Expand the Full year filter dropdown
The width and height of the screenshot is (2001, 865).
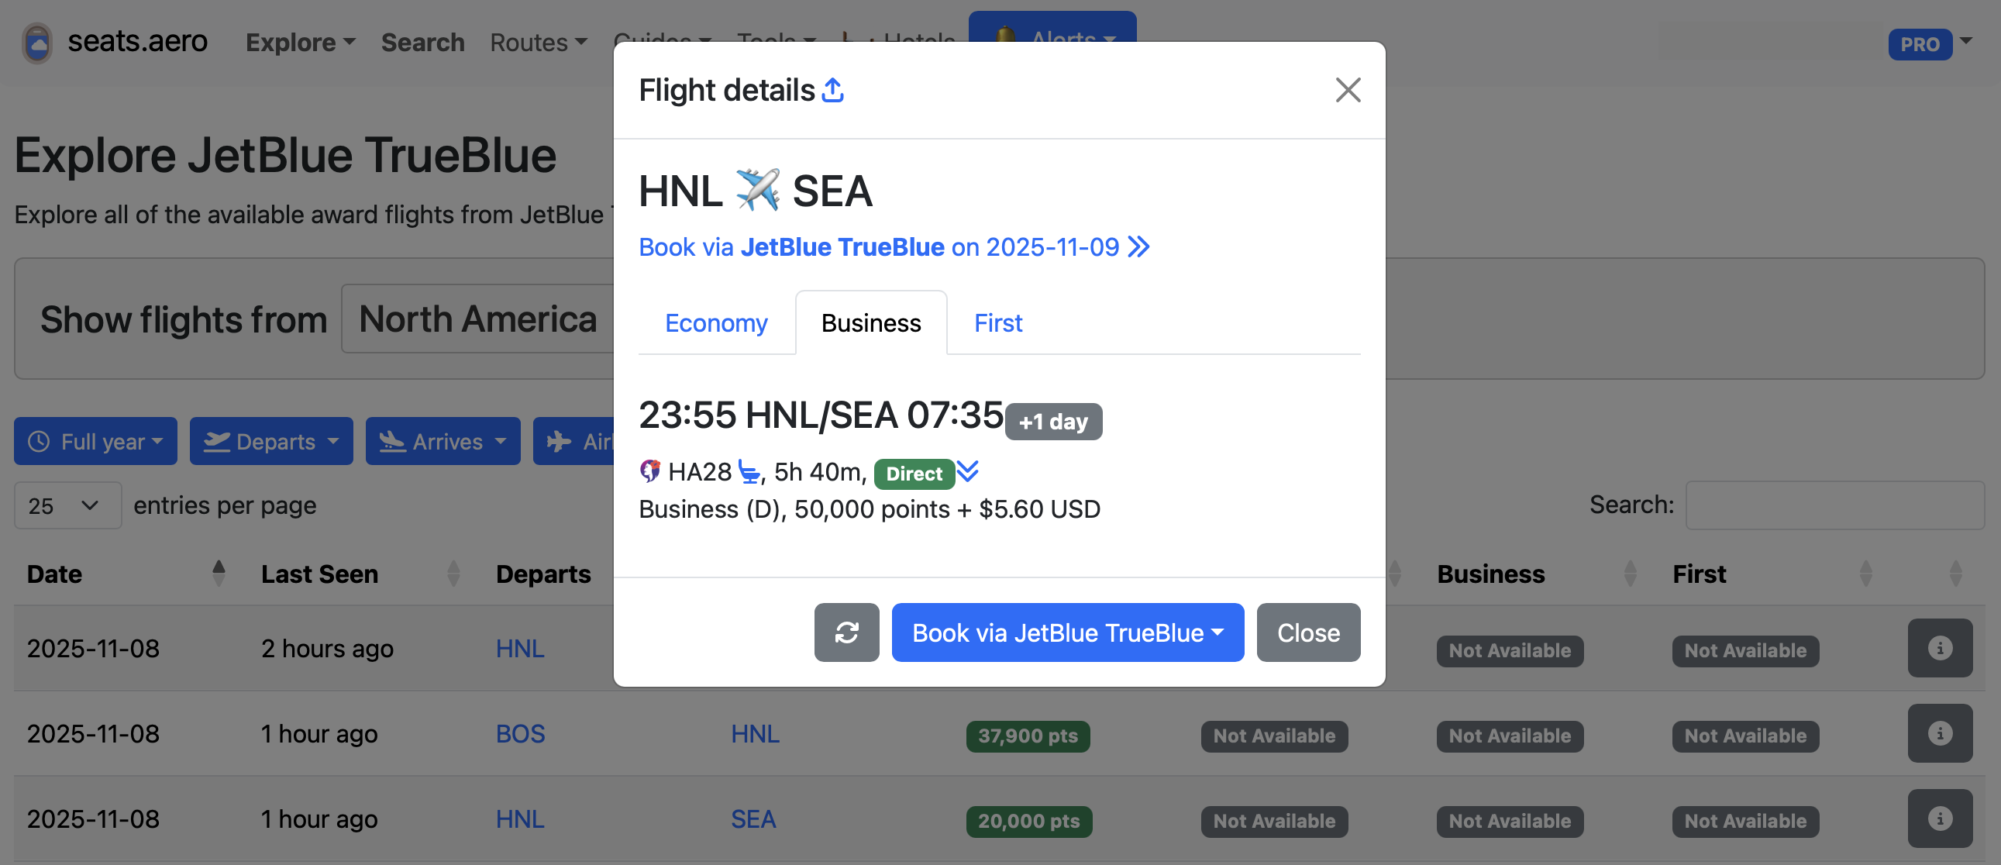tap(95, 442)
